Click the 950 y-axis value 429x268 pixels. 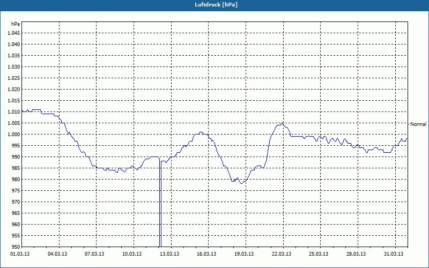(16, 247)
